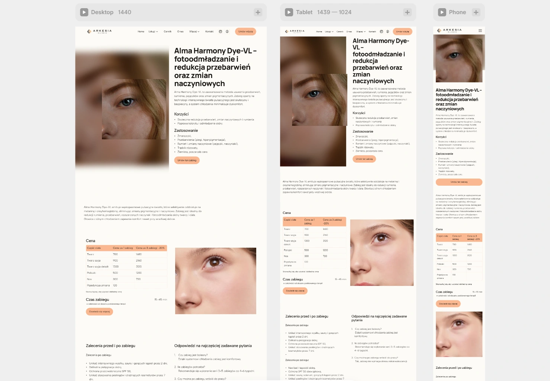
Task: Click the Czas zabiegu heading in Desktop frame
Action: pos(97,299)
